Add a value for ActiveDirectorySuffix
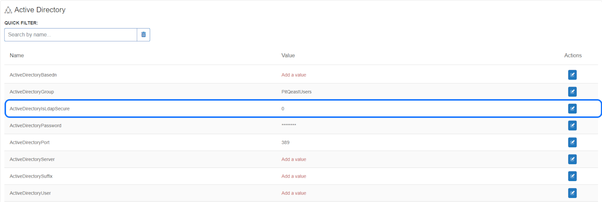The height and width of the screenshot is (202, 602). tap(294, 176)
